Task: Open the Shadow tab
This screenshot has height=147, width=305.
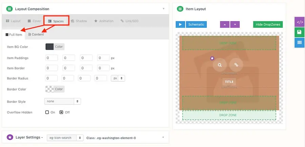Action: (x=79, y=21)
